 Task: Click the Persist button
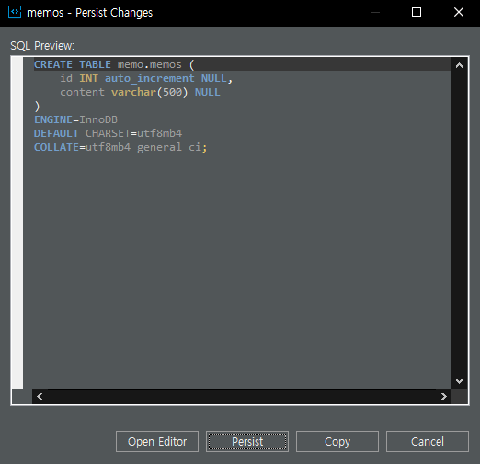tap(247, 441)
